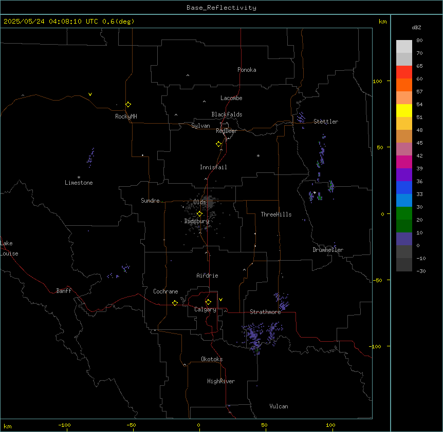Click the orange swatch below the red one

[404, 85]
